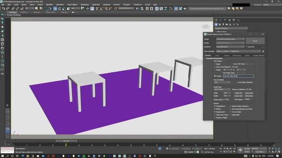The height and width of the screenshot is (158, 282).
Task: Select the Select and Link tool
Action: click(13, 9)
